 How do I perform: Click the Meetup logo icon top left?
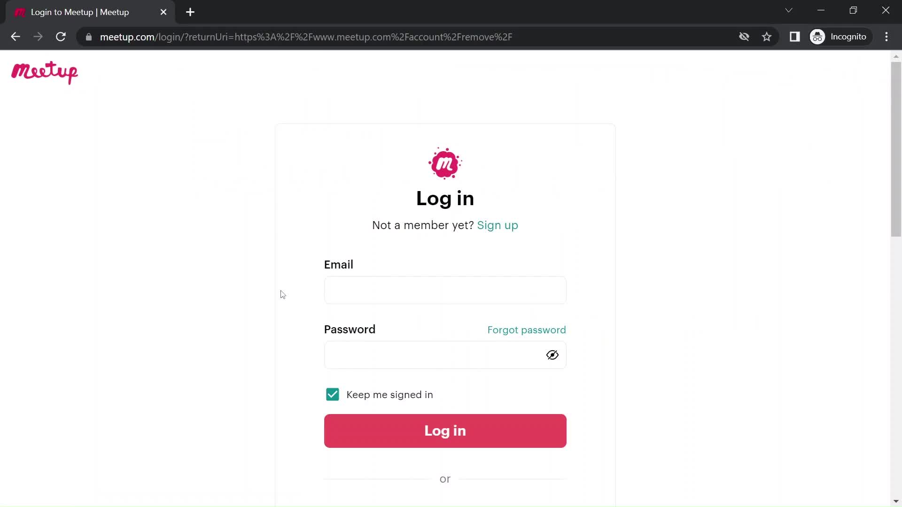point(44,72)
